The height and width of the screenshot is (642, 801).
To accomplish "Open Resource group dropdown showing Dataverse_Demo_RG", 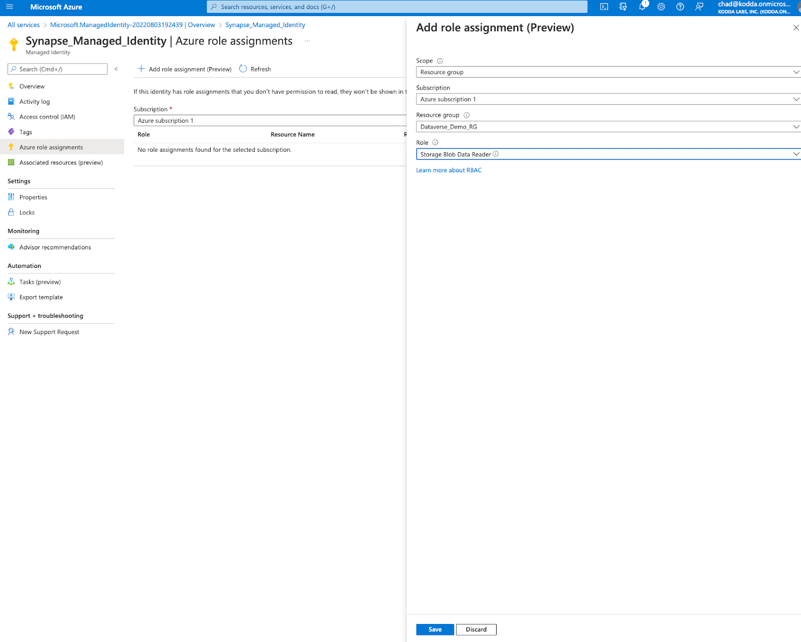I will coord(608,127).
